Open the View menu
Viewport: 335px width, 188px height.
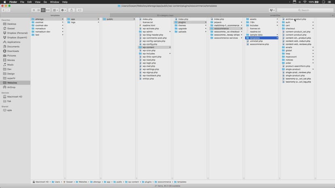(x=37, y=2)
